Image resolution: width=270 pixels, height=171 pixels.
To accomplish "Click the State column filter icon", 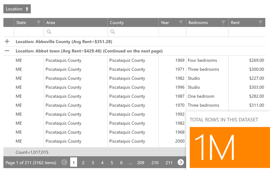I will [x=39, y=23].
